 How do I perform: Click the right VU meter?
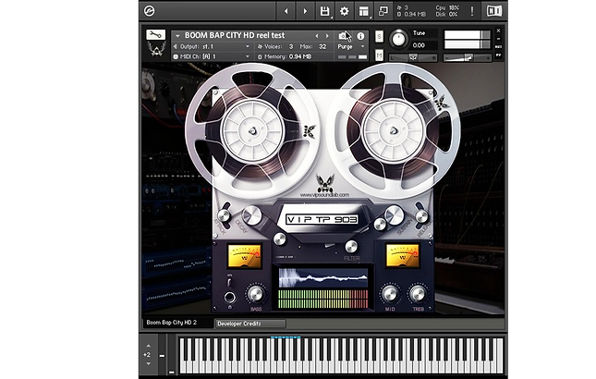click(402, 255)
